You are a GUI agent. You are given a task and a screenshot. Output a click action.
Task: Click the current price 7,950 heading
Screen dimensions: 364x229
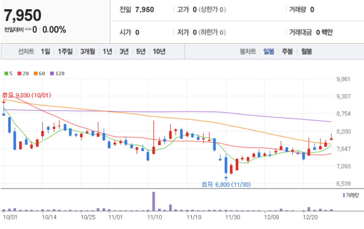(23, 16)
